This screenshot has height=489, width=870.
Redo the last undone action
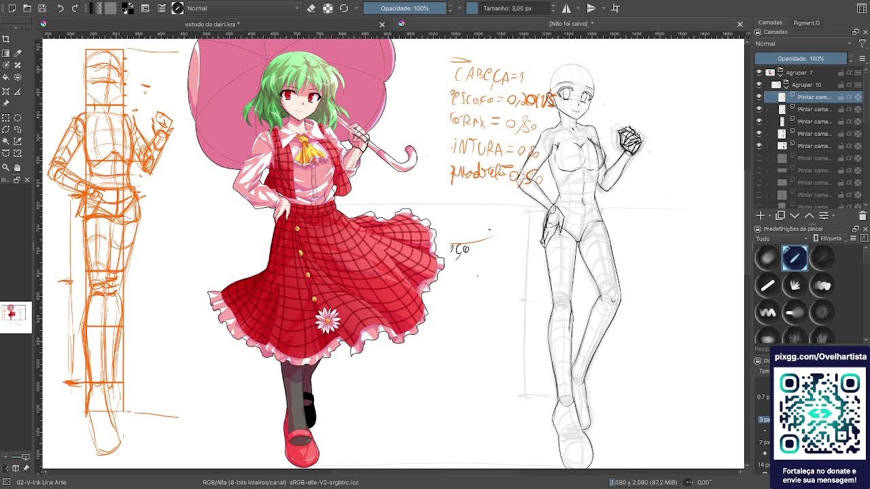[x=75, y=8]
